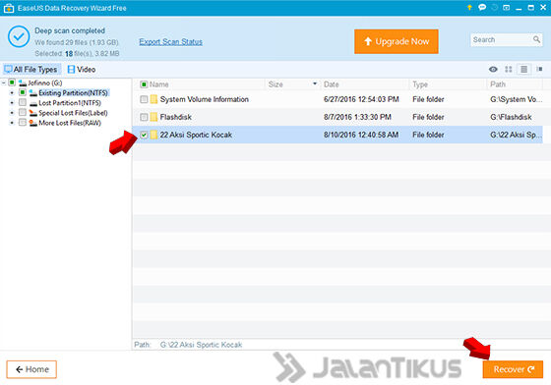
Task: Click the Jofinno (G:) drive icon
Action: [23, 83]
